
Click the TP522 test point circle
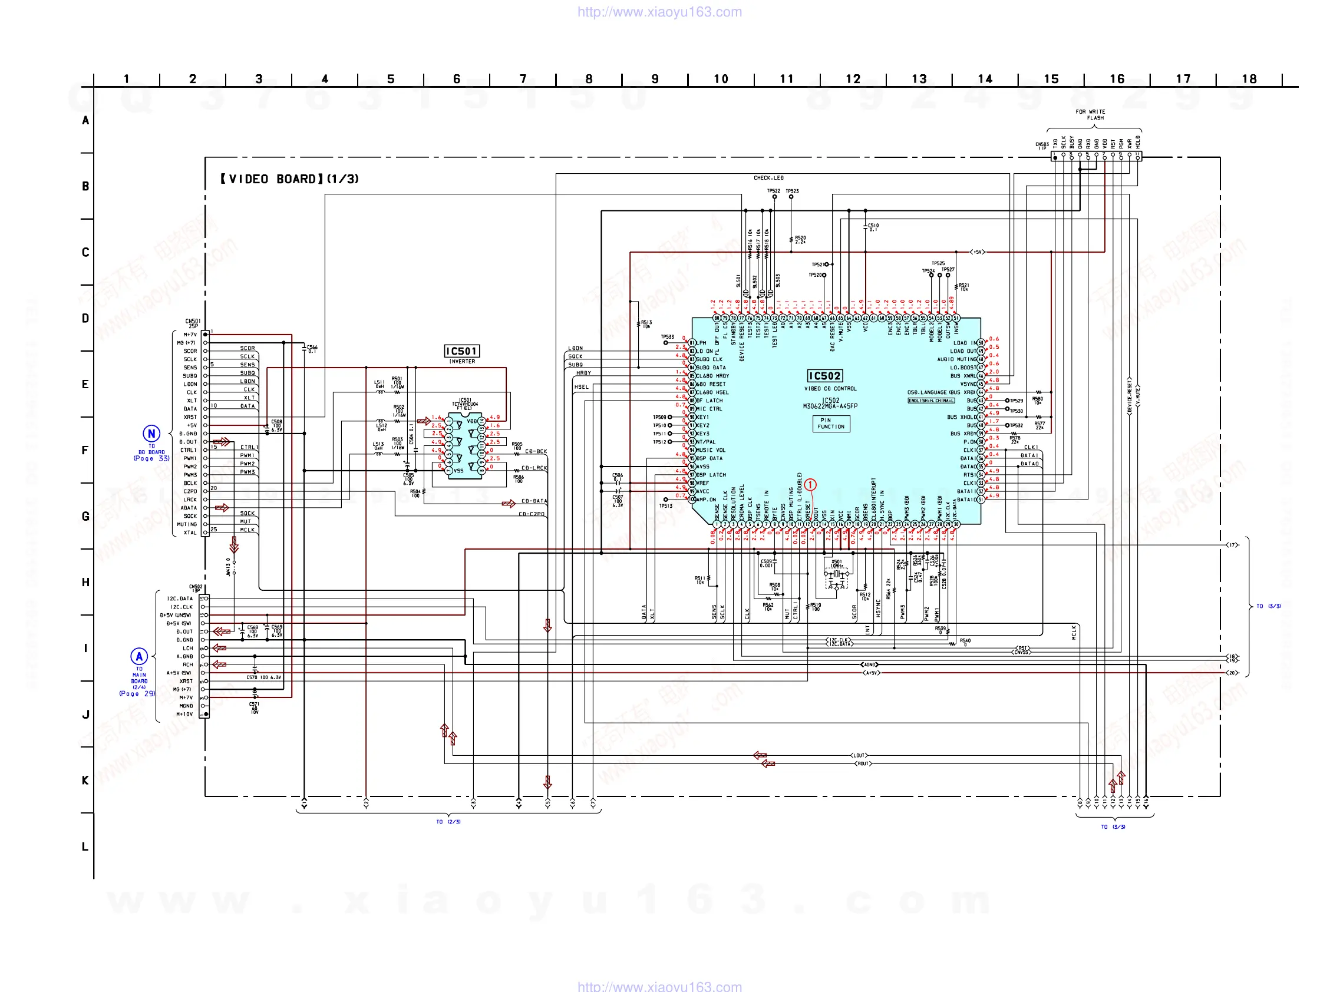[x=774, y=196]
